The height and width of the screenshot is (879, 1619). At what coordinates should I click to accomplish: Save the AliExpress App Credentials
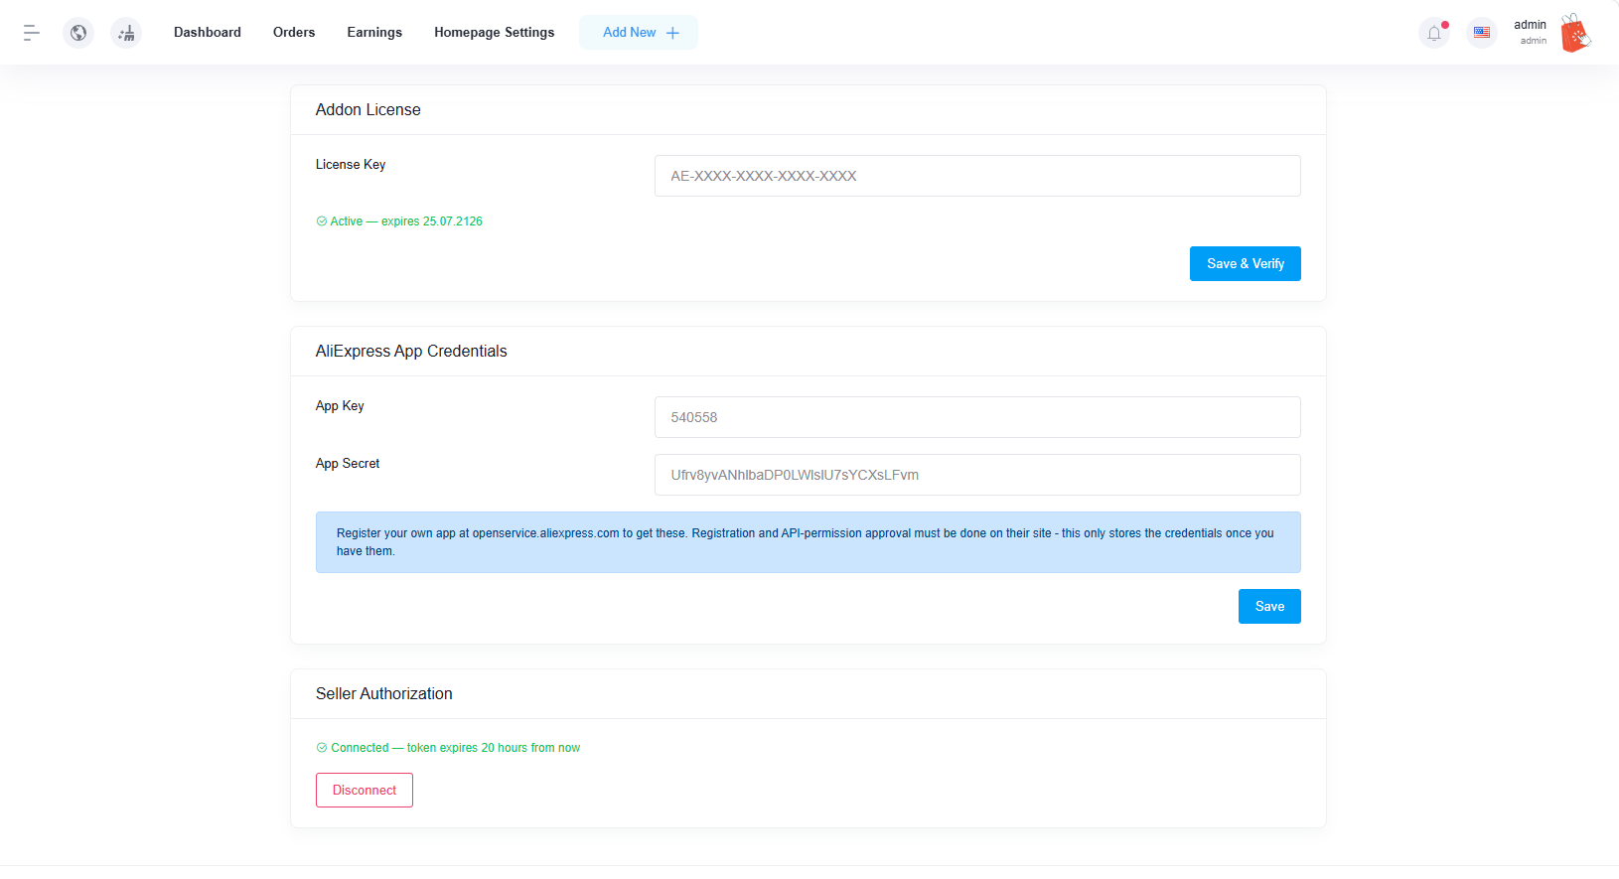(x=1269, y=606)
